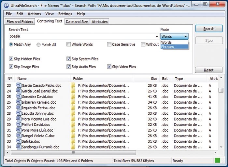Uncheck Skip Video Files

pyautogui.click(x=109, y=67)
